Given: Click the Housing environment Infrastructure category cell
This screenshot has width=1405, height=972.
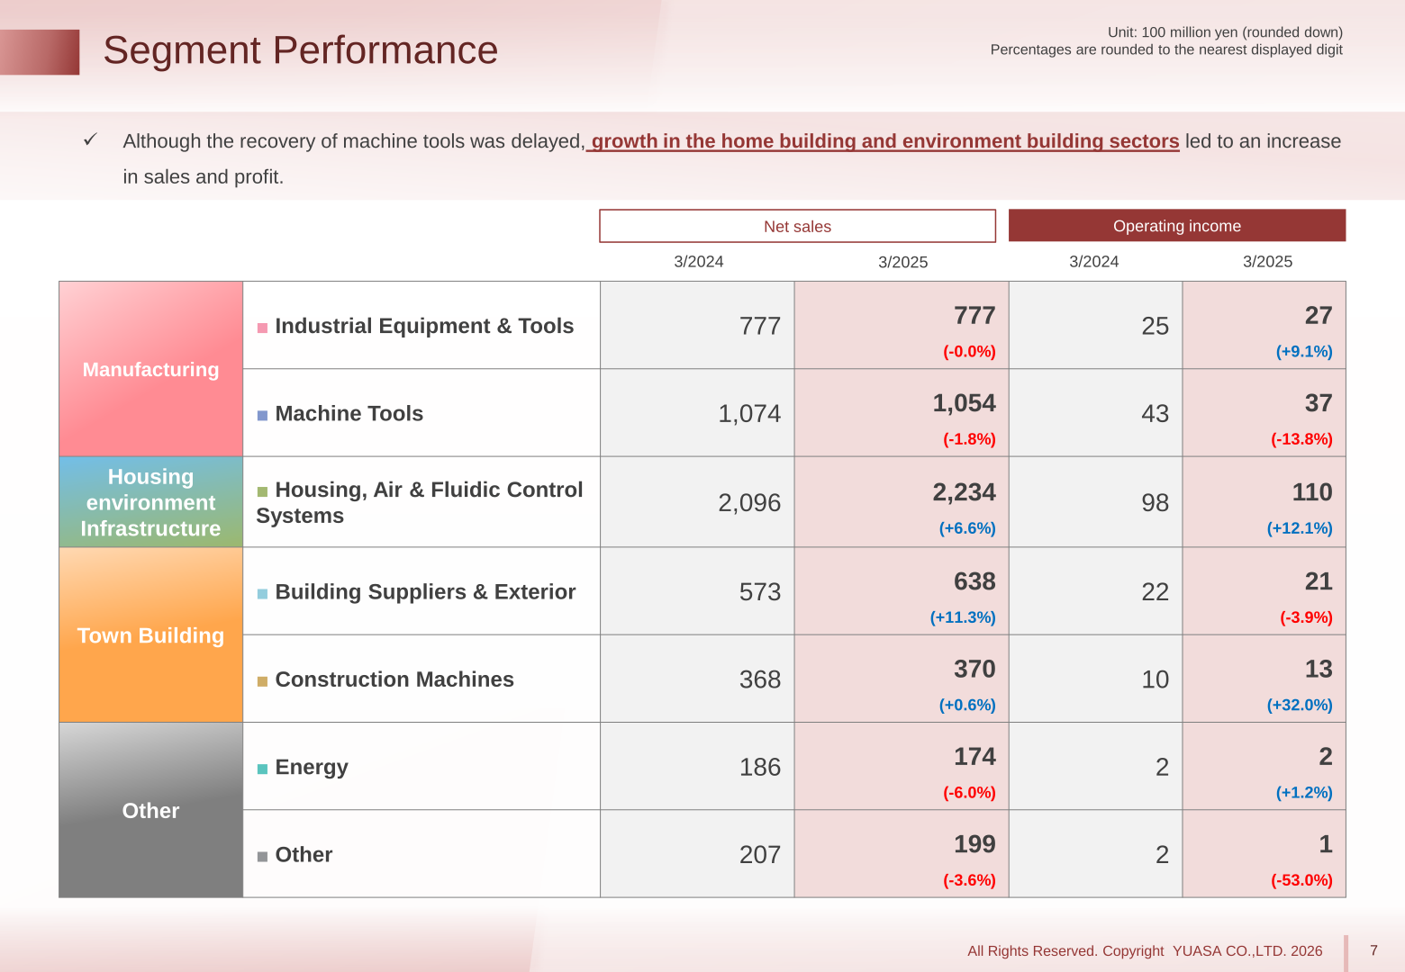Looking at the screenshot, I should point(150,502).
